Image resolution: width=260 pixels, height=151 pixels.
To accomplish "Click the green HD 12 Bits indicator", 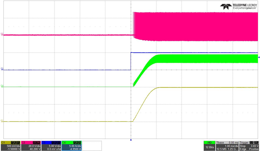I will 209,146.
